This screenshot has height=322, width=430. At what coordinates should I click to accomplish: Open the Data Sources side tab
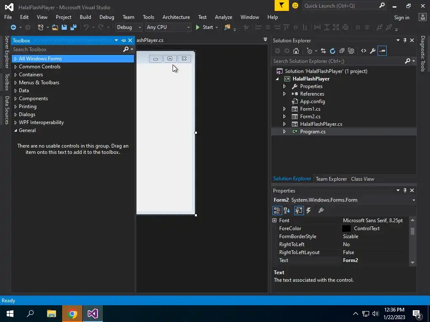[x=7, y=110]
